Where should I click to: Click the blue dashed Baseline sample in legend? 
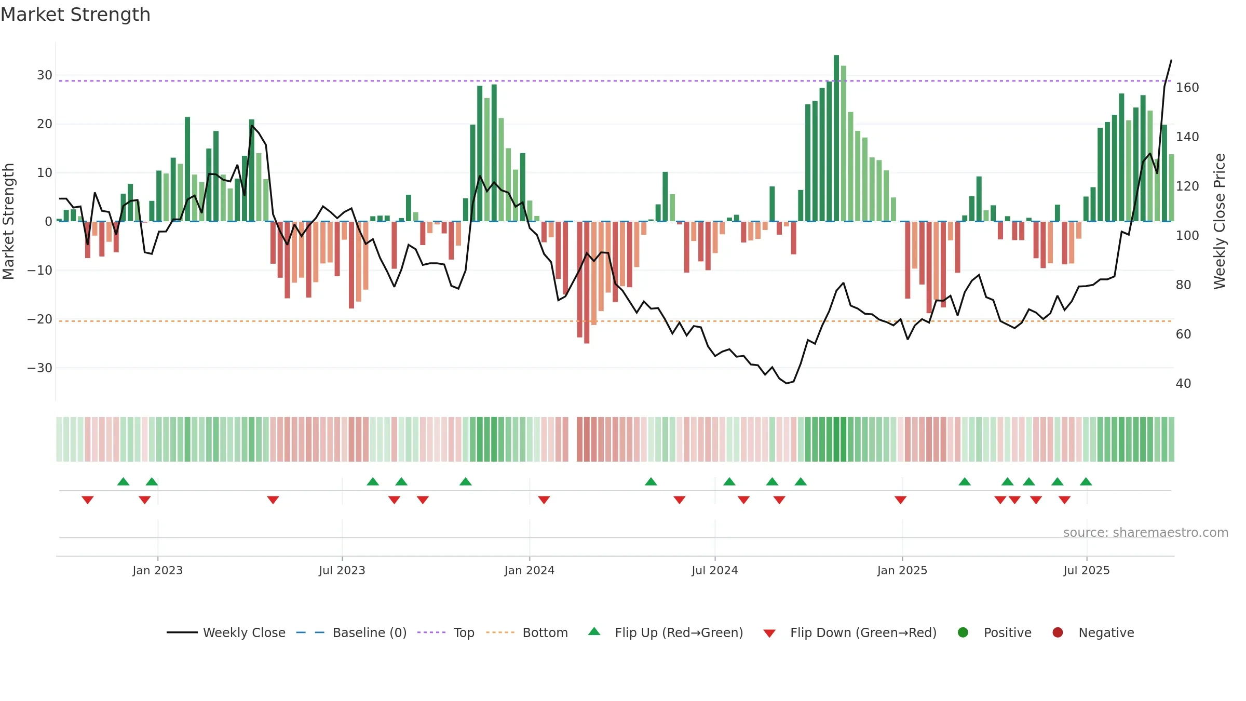(x=310, y=632)
